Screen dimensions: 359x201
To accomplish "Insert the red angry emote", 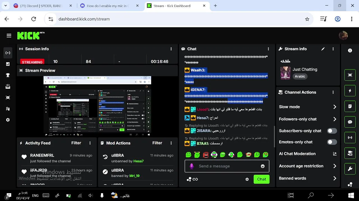I will [x=206, y=154].
